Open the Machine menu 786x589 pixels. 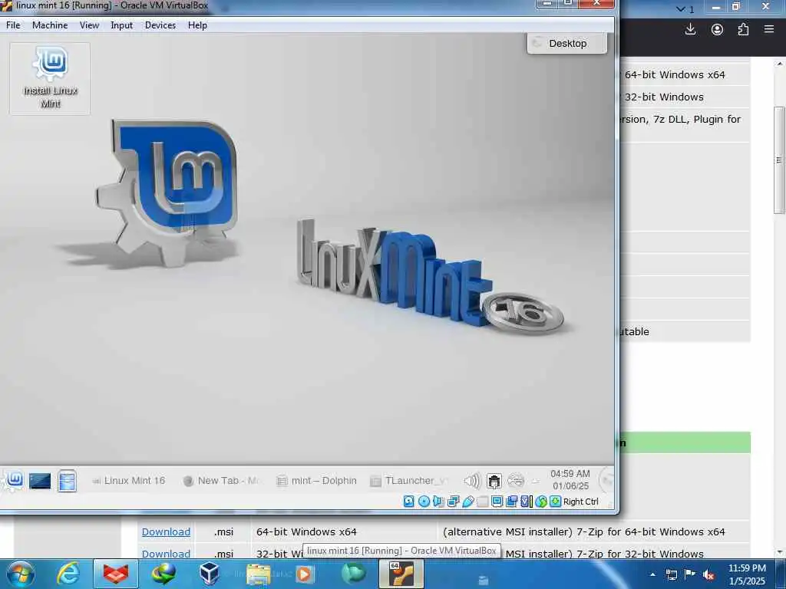(x=50, y=25)
